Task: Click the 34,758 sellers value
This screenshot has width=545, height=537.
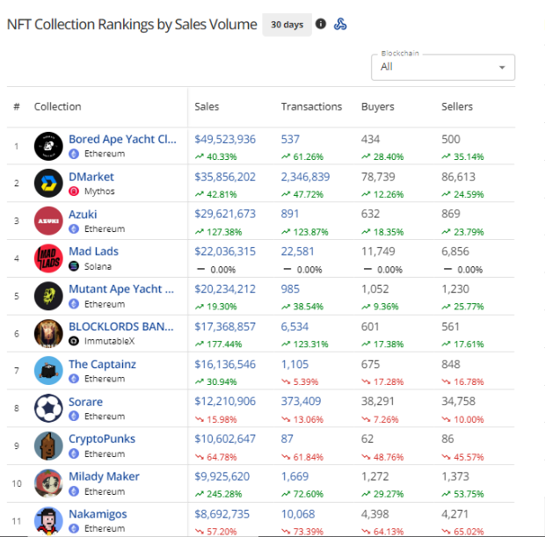Action: coord(458,401)
